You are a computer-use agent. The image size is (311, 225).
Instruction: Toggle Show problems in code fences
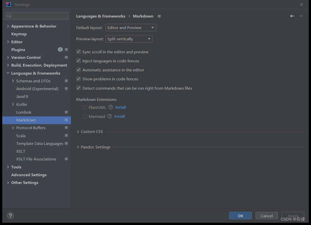78,79
